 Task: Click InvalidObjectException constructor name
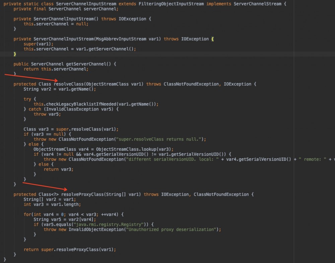[x=96, y=230]
